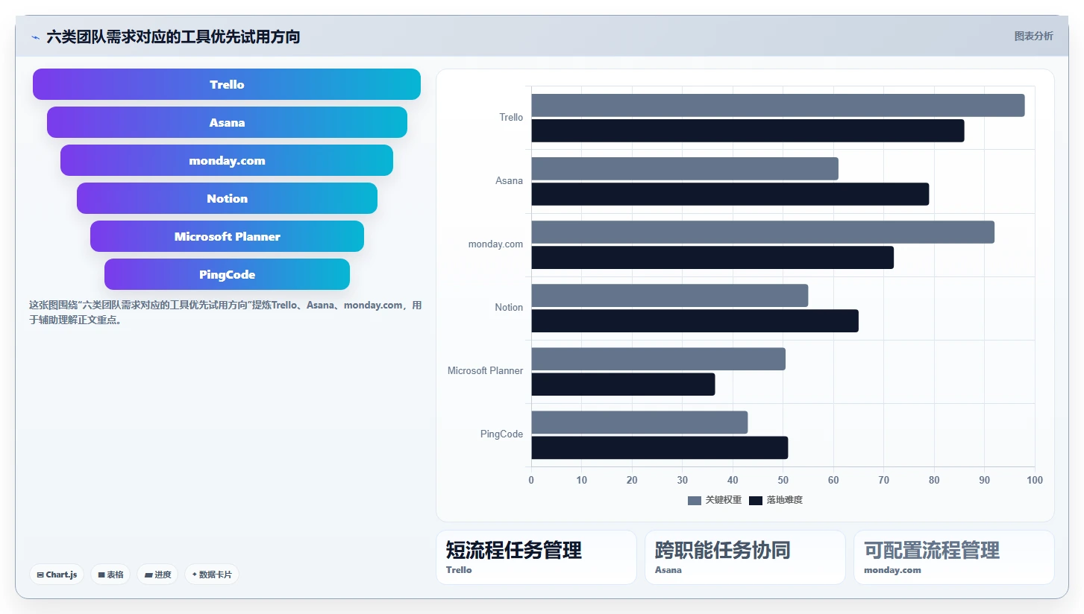Click the description paragraph under the funnel
The image size is (1084, 614).
(x=225, y=313)
